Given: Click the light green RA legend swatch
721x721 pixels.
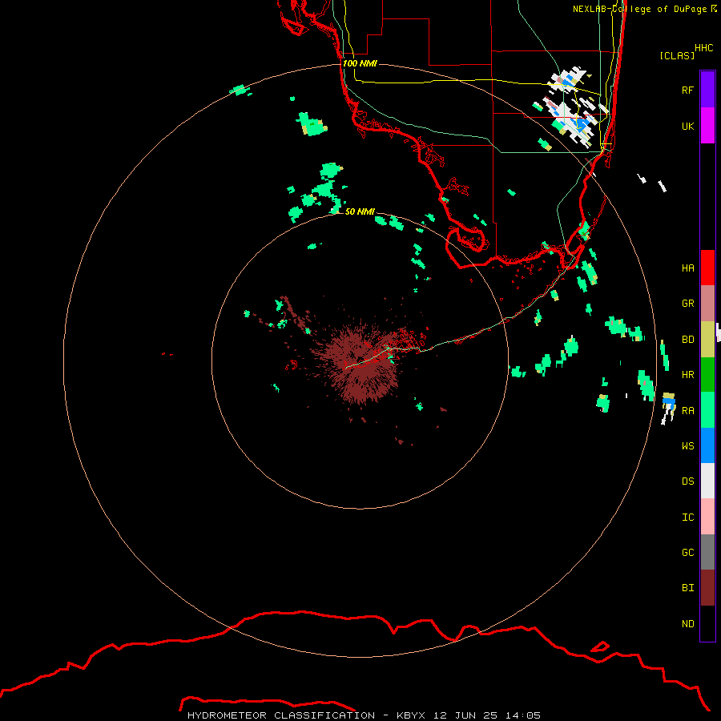Looking at the screenshot, I should point(707,410).
